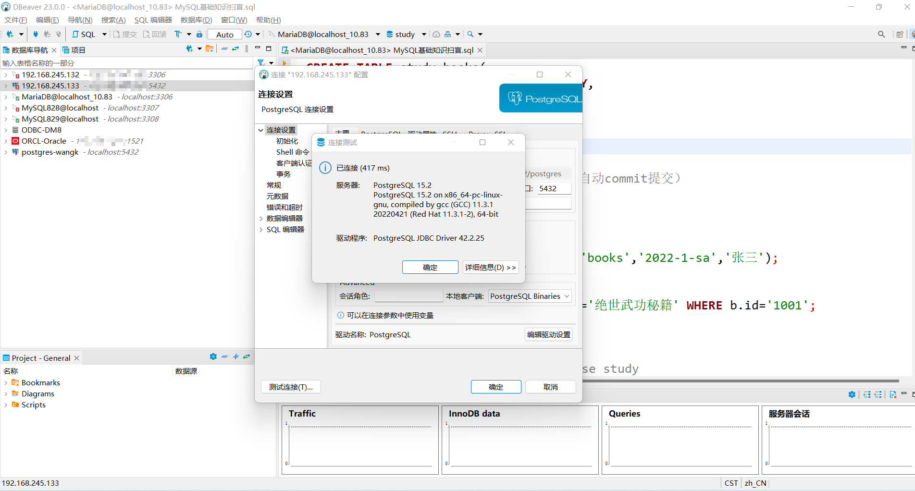Click the filter funnel icon in navigator
Image resolution: width=915 pixels, height=491 pixels.
click(x=261, y=63)
